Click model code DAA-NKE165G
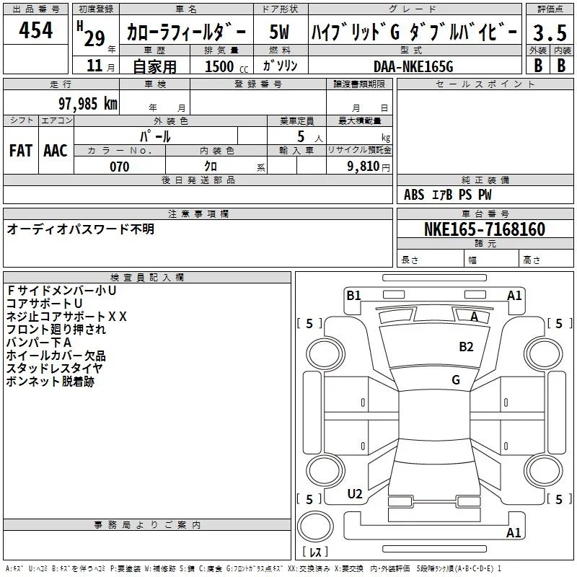 tap(413, 66)
